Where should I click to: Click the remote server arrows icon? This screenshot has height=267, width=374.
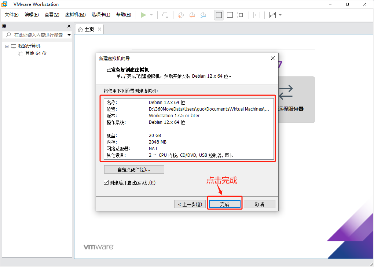click(286, 92)
